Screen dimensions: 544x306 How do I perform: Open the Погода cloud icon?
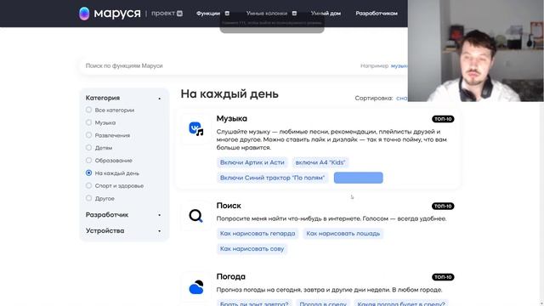pos(196,287)
